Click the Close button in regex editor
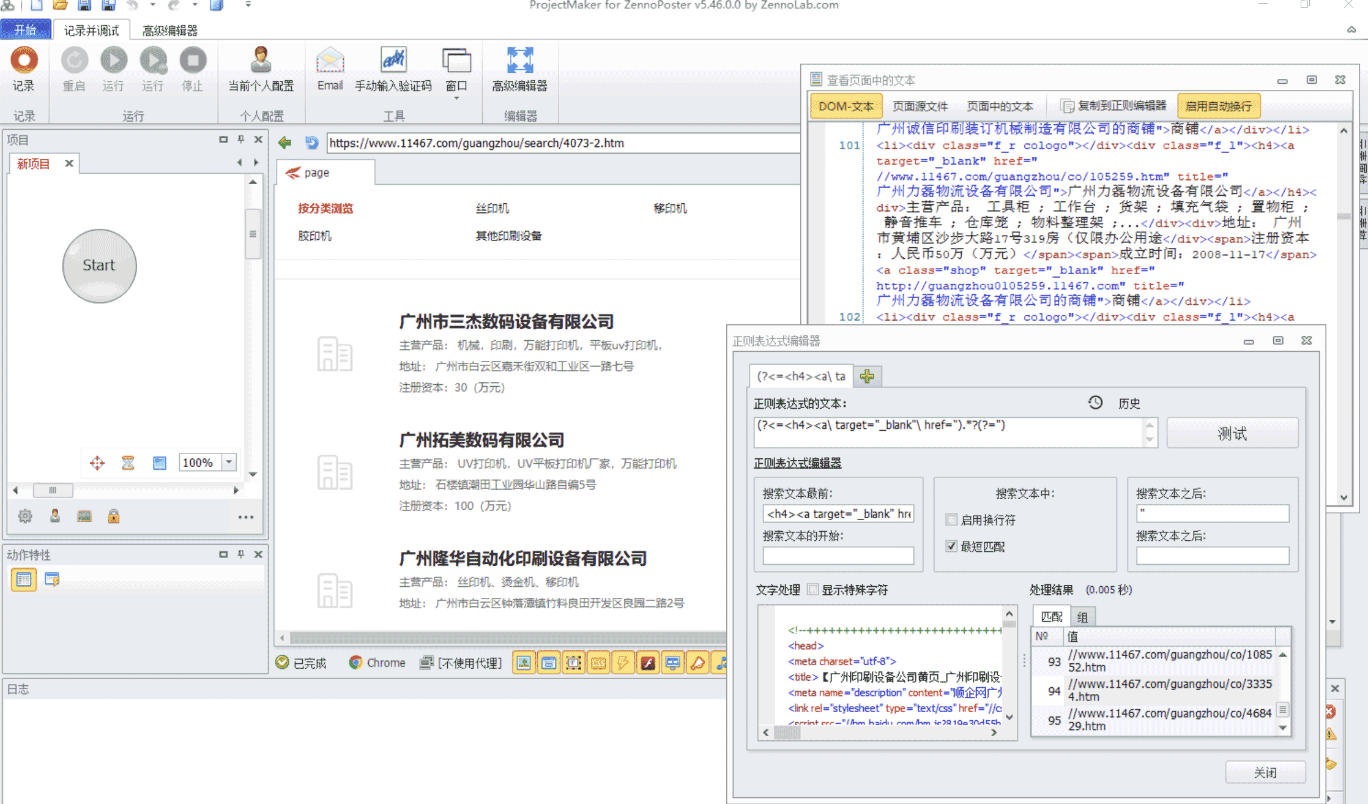 click(x=1265, y=772)
